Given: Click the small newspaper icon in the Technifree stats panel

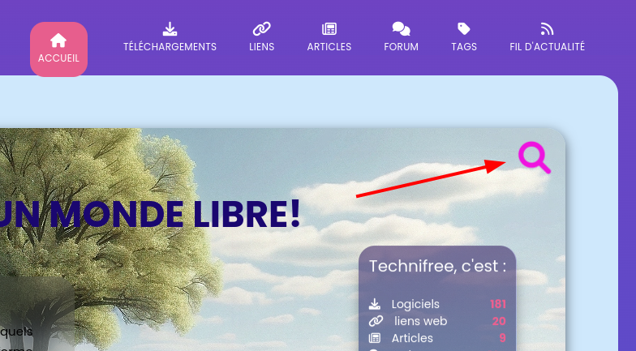Looking at the screenshot, I should point(375,337).
